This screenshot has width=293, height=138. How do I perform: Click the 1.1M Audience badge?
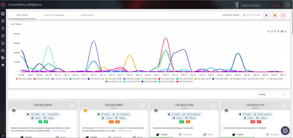[50, 114]
